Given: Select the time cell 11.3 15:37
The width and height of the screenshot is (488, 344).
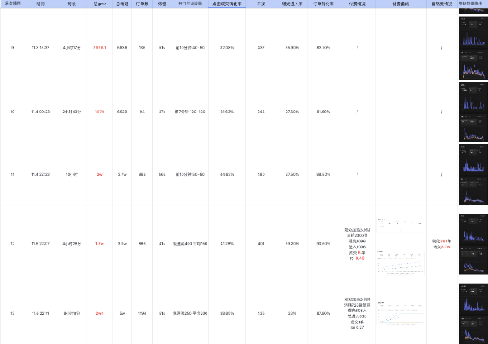Looking at the screenshot, I should coord(41,48).
